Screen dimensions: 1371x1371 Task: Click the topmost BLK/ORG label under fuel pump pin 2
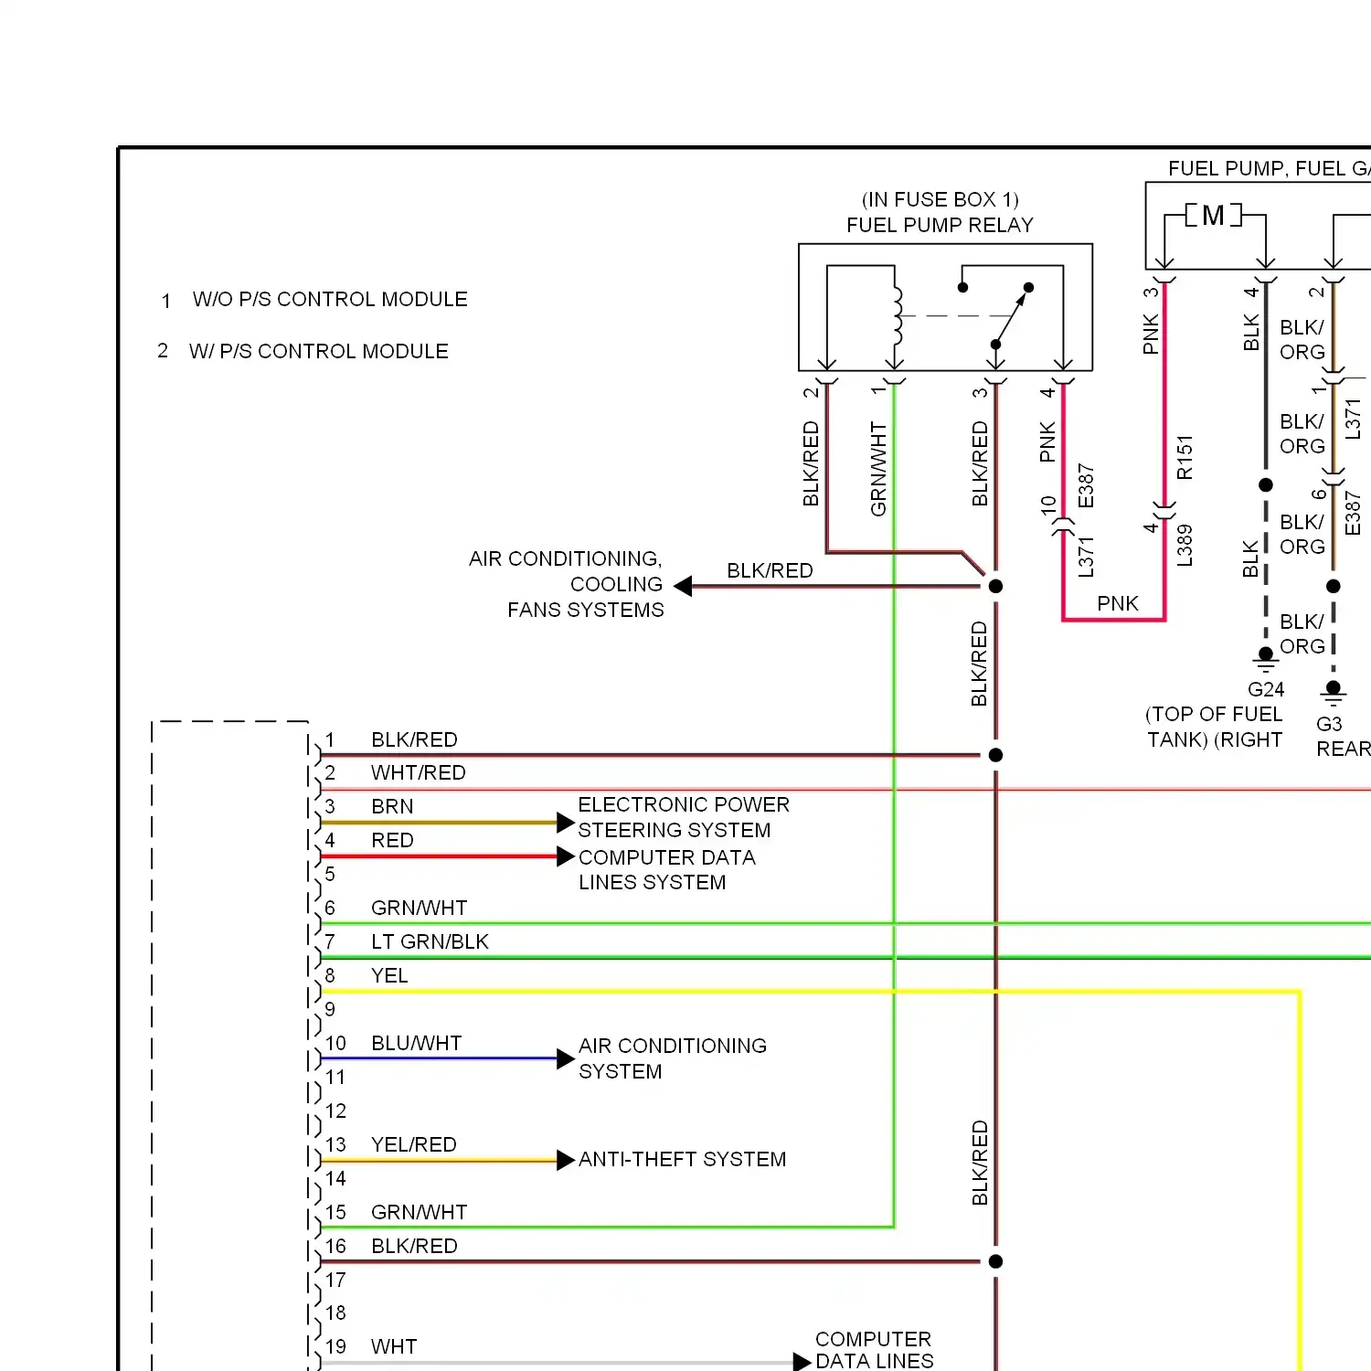coord(1302,340)
